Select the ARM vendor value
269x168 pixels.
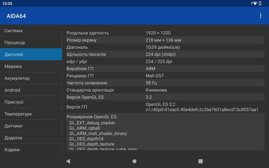coord(150,69)
